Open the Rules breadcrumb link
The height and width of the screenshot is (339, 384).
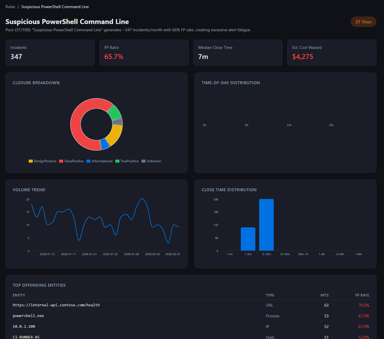[x=10, y=7]
